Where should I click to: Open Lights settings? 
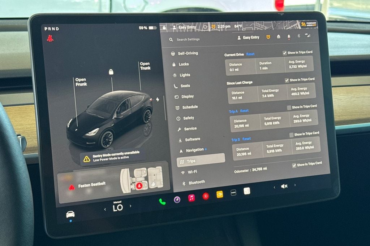coord(181,75)
